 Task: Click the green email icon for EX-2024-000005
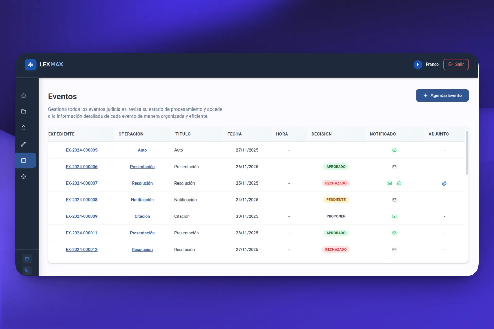coord(394,150)
